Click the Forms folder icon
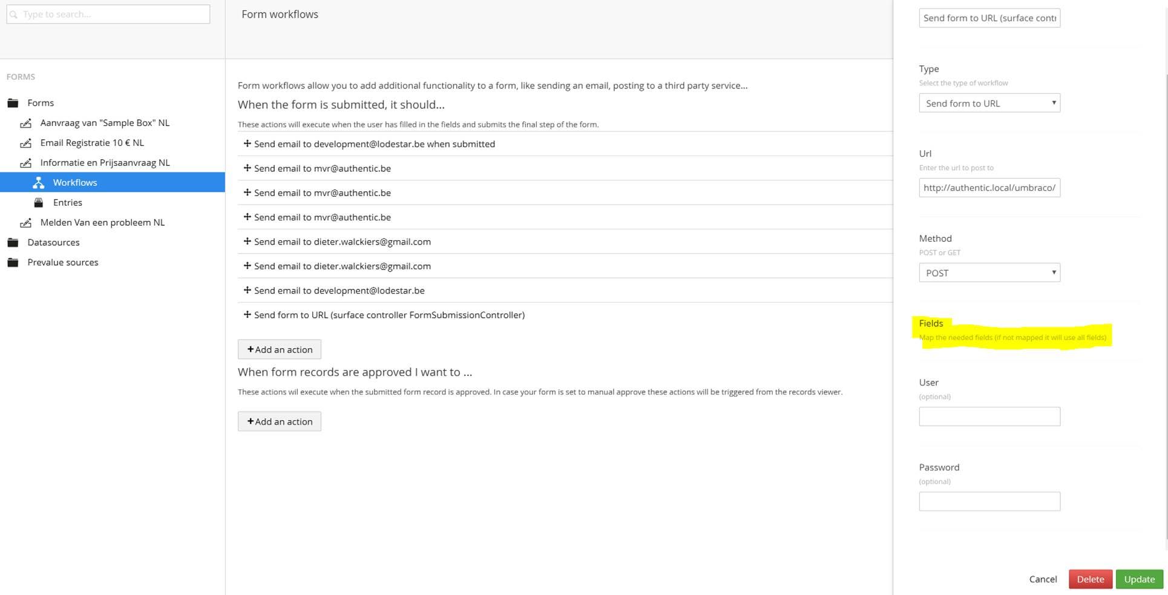This screenshot has width=1168, height=595. point(13,103)
